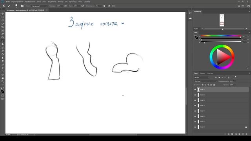The image size is (251, 141).
Task: Close the open document tab
Action: (x=47, y=10)
